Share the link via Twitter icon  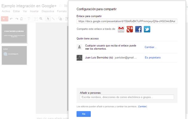(147, 29)
